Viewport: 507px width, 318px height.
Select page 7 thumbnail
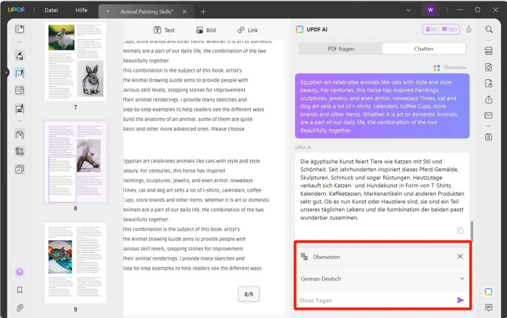point(75,61)
